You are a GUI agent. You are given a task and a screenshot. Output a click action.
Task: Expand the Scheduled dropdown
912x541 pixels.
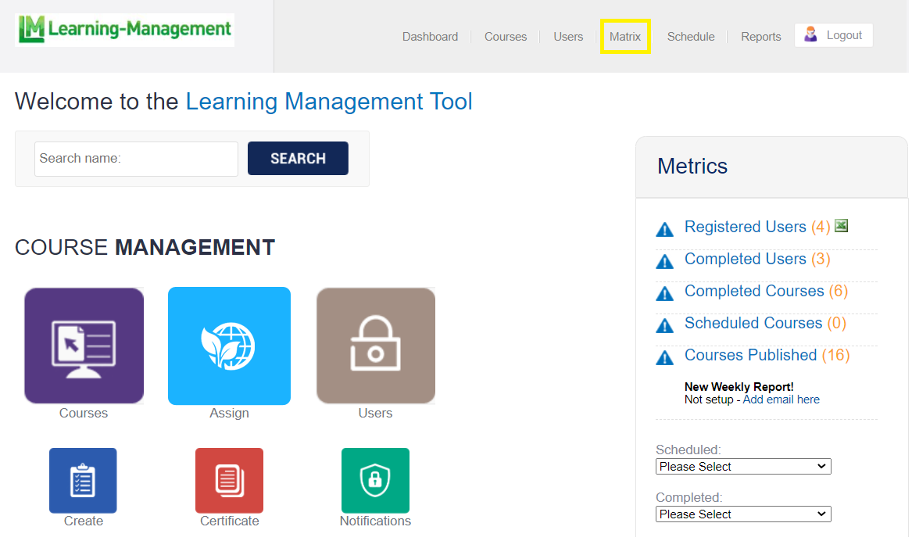click(x=742, y=467)
